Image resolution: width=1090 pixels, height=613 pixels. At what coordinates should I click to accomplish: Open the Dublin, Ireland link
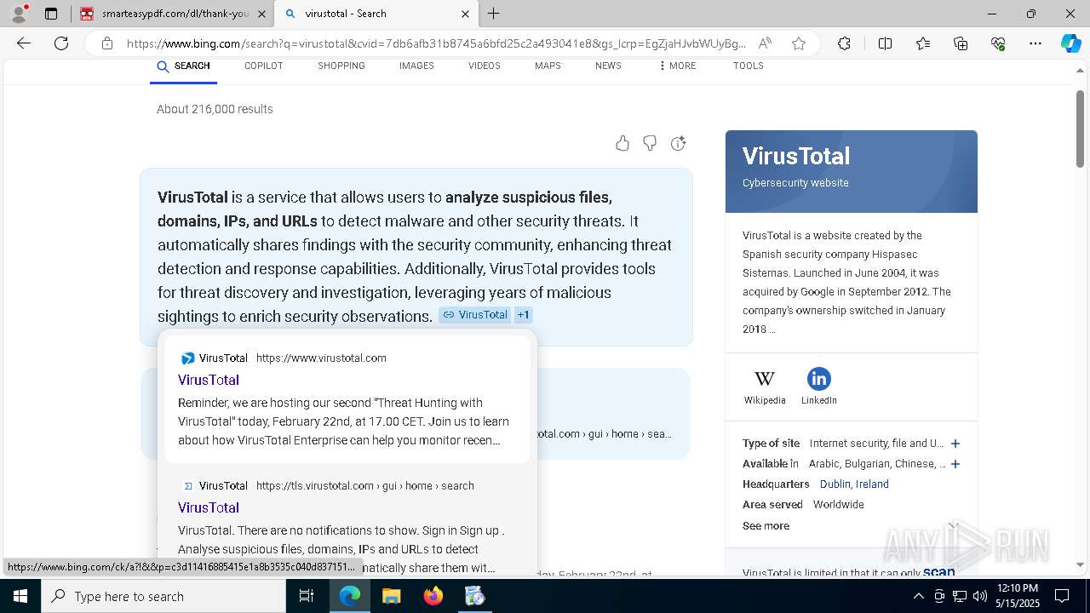pos(854,484)
